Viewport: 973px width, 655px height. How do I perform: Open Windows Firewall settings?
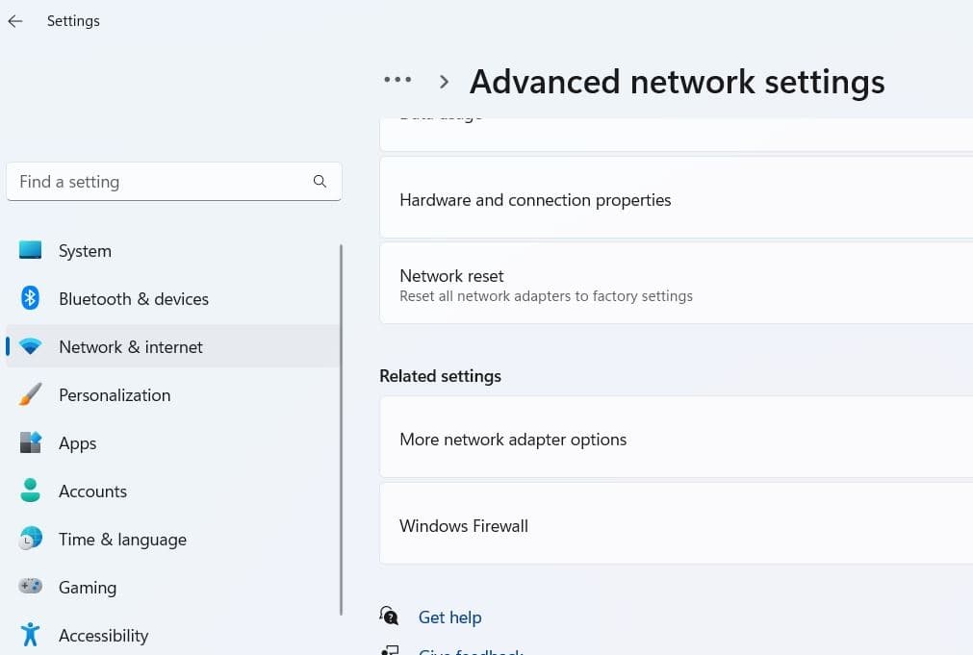point(464,526)
